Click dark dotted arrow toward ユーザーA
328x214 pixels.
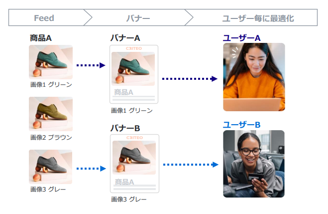[x=190, y=79]
